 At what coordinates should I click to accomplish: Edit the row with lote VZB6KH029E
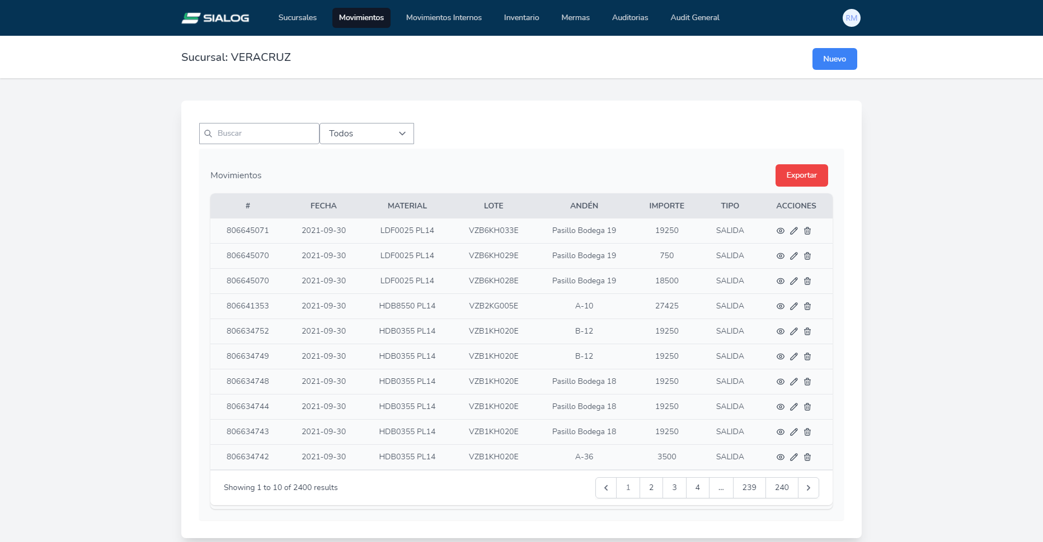coord(794,256)
